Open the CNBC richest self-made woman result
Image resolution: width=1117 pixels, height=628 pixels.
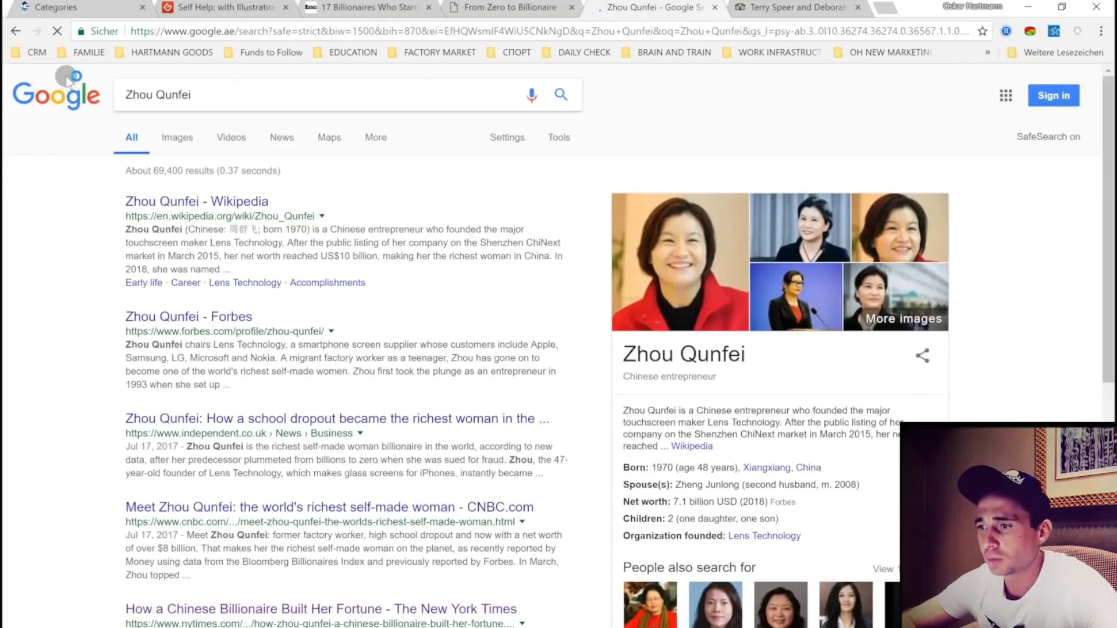(x=329, y=507)
